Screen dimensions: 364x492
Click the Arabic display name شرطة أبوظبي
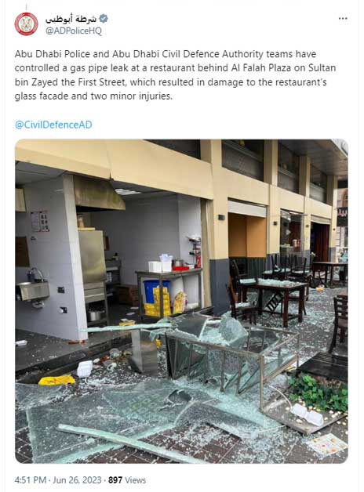click(x=71, y=19)
